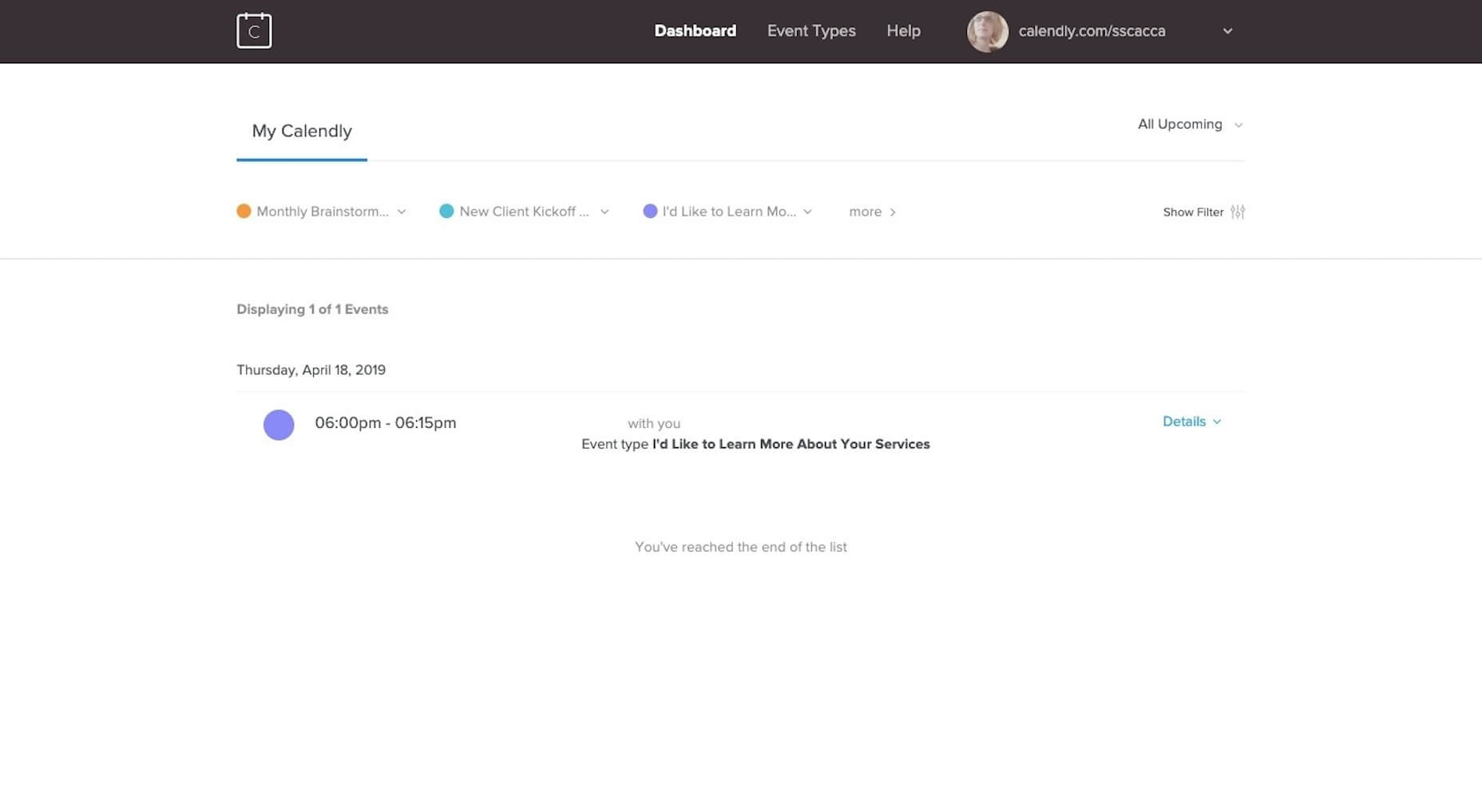
Task: Click the user profile avatar
Action: pyautogui.click(x=987, y=31)
